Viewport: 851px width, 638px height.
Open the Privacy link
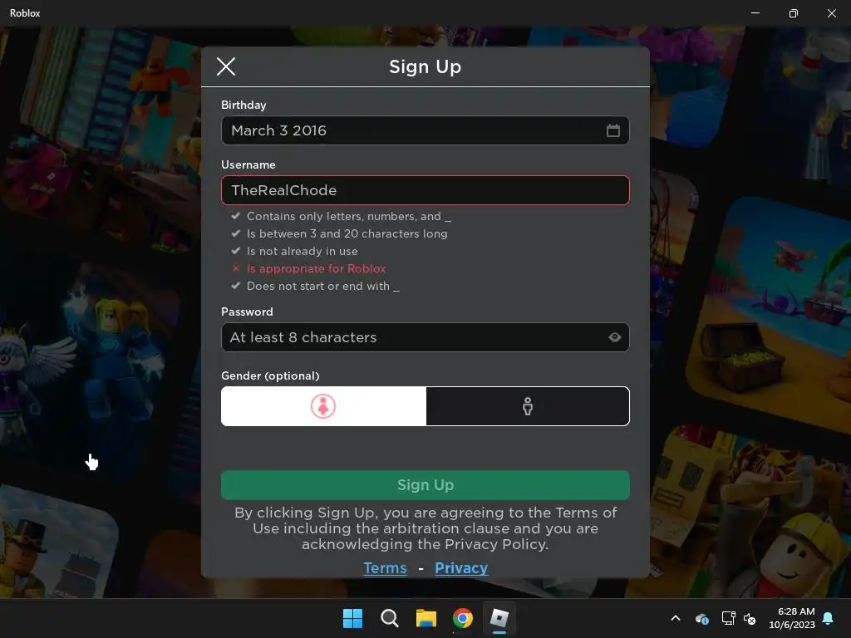point(461,568)
